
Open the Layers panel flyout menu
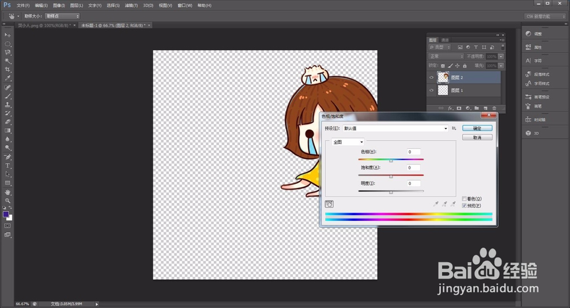point(502,40)
